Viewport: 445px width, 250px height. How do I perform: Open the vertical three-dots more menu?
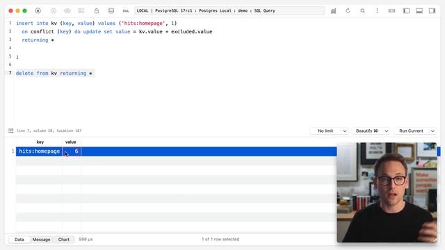(x=377, y=11)
